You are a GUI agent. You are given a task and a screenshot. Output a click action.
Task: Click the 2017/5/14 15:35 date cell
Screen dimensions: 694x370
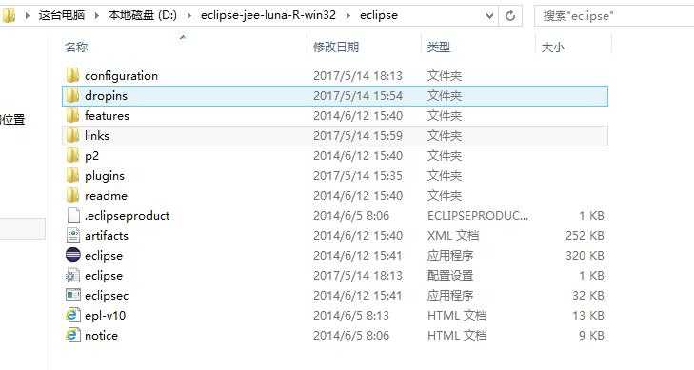pyautogui.click(x=358, y=176)
